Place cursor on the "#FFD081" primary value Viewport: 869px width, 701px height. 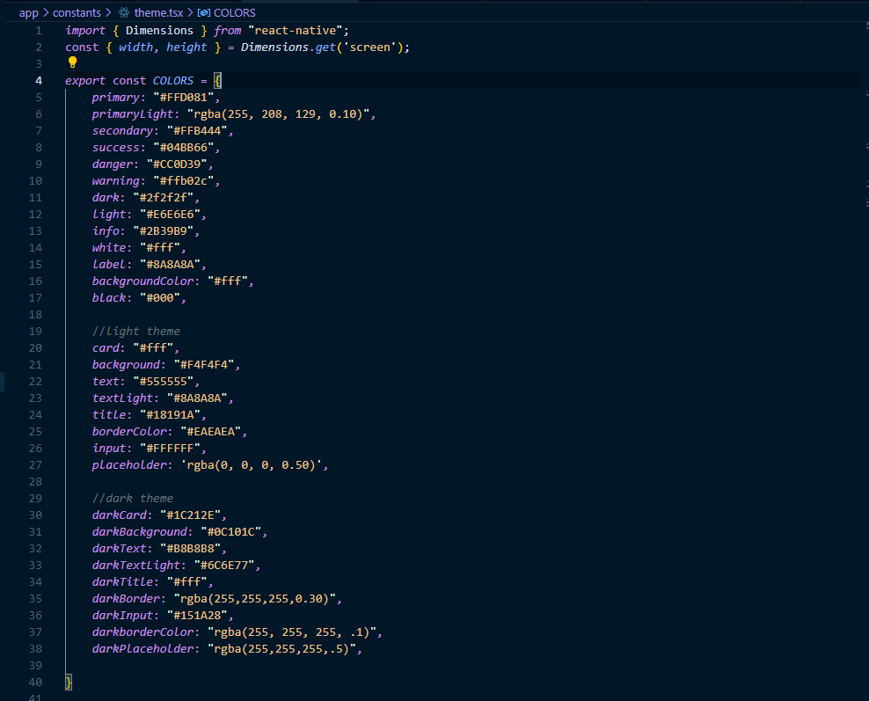(183, 98)
